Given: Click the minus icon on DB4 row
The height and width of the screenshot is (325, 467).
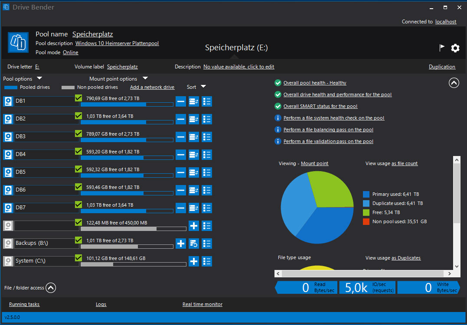Looking at the screenshot, I should pos(180,155).
